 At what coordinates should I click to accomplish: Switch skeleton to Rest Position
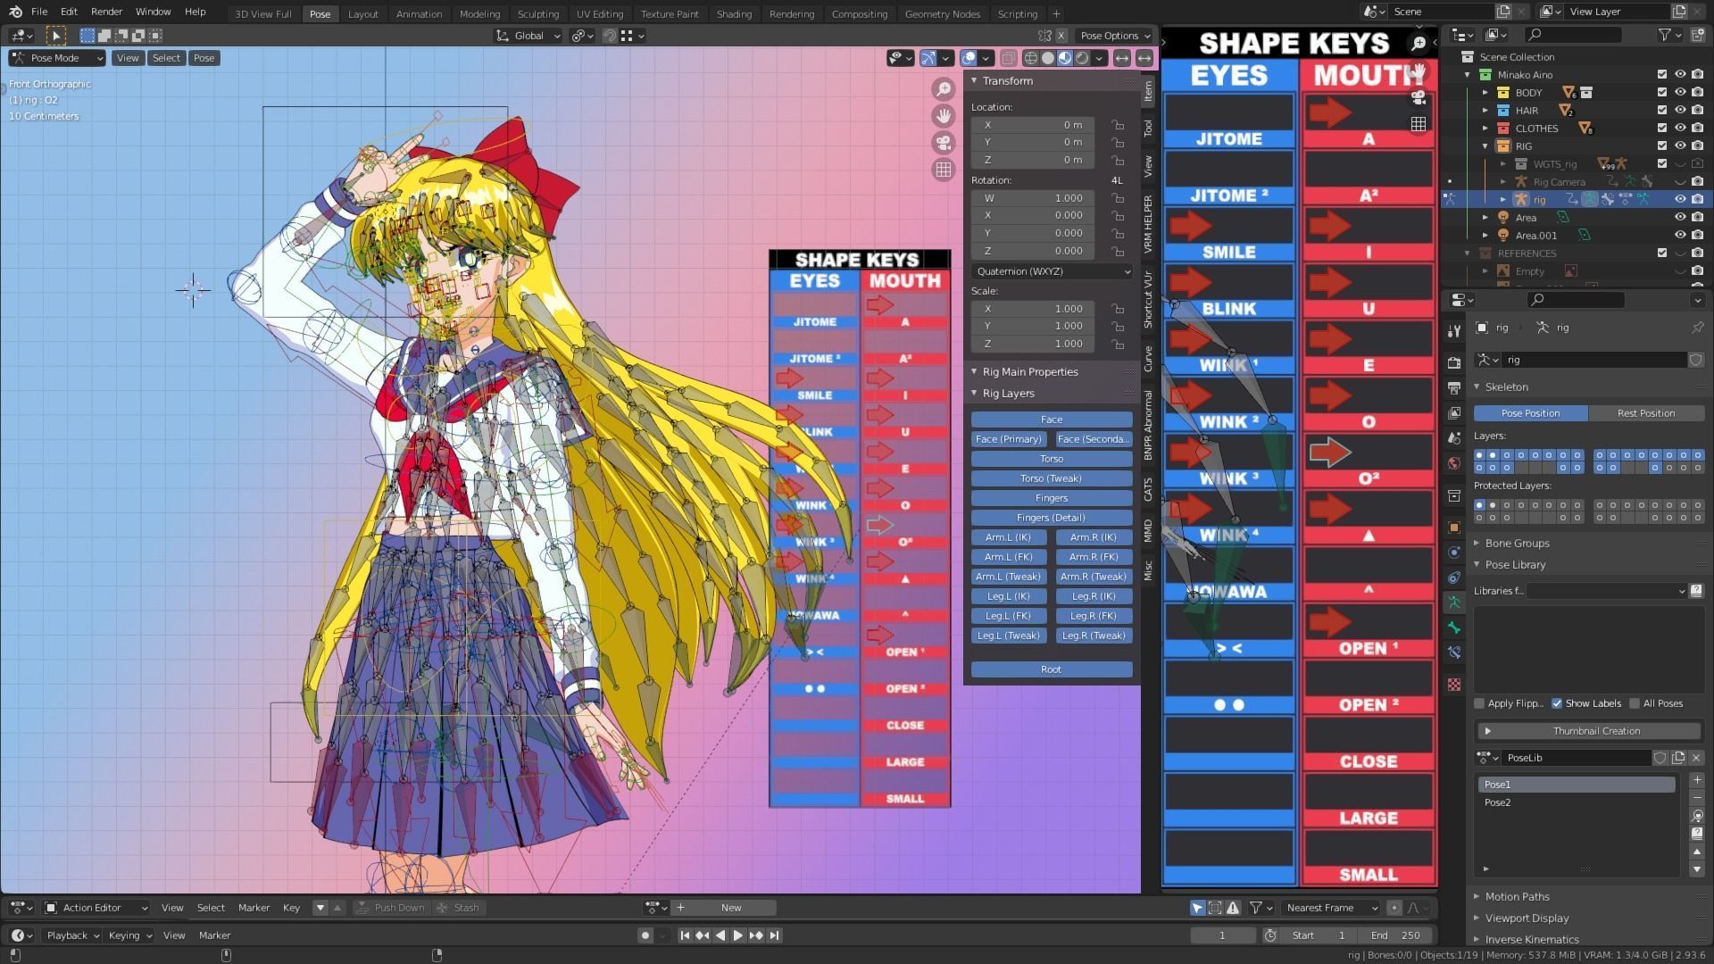(1646, 413)
